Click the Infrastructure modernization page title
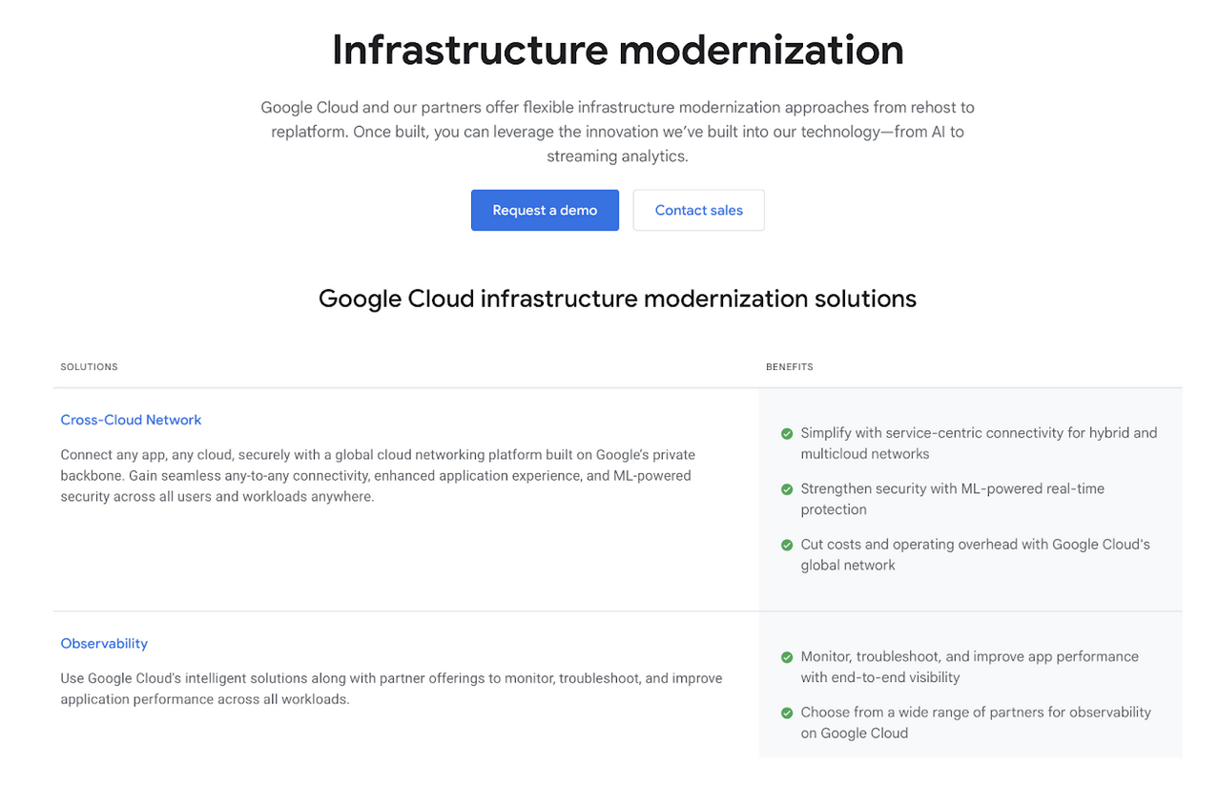1219x786 pixels. point(617,51)
